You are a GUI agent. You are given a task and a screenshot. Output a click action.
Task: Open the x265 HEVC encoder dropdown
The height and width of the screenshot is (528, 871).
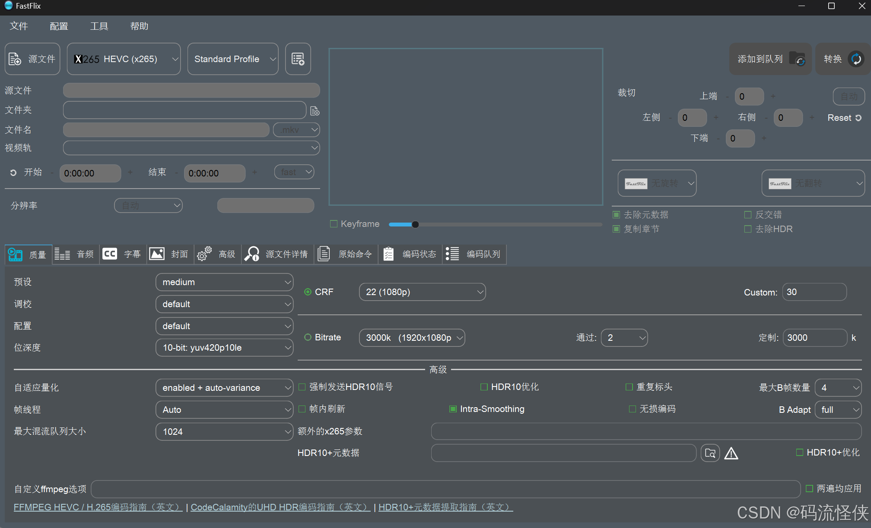click(x=124, y=59)
